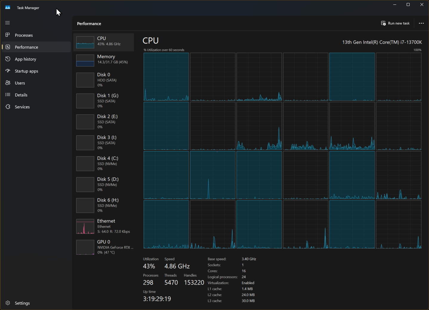Click the Settings gear icon
Screen dimensions: 429x310
pyautogui.click(x=8, y=303)
